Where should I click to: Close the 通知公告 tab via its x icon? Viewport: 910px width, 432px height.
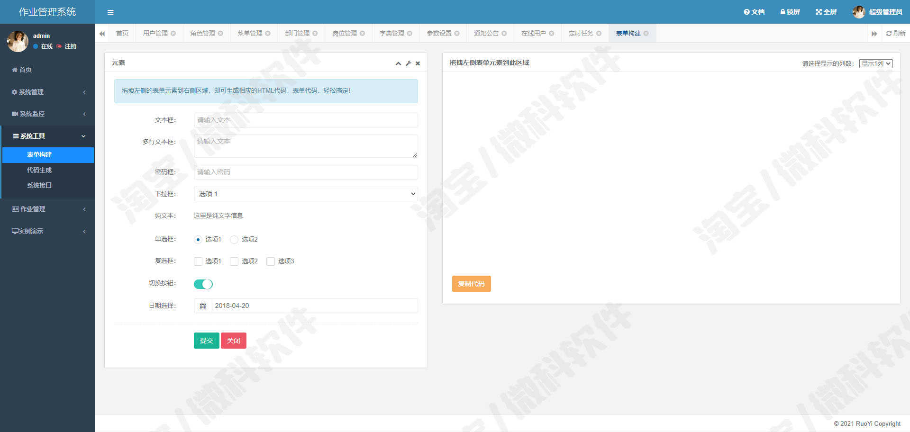click(504, 33)
